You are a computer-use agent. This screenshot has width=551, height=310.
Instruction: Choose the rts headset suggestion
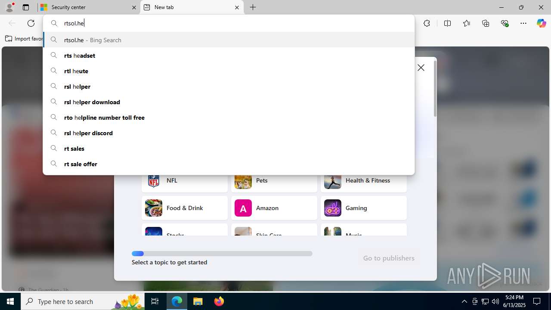click(x=229, y=56)
